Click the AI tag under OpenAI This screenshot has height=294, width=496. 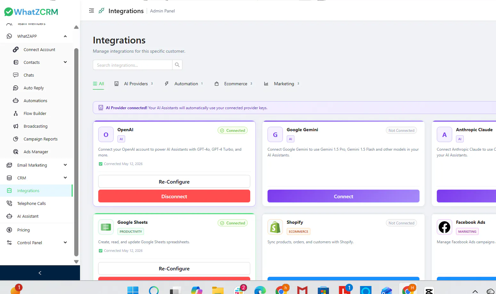[x=121, y=139]
